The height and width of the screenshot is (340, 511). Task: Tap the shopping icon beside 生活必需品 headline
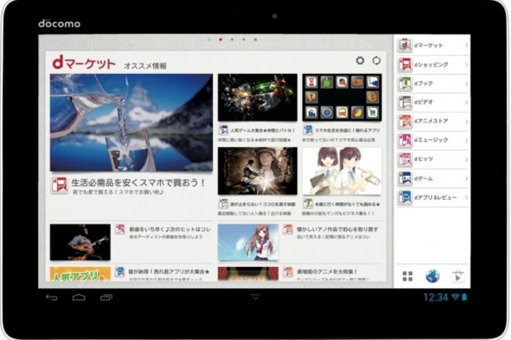click(59, 185)
